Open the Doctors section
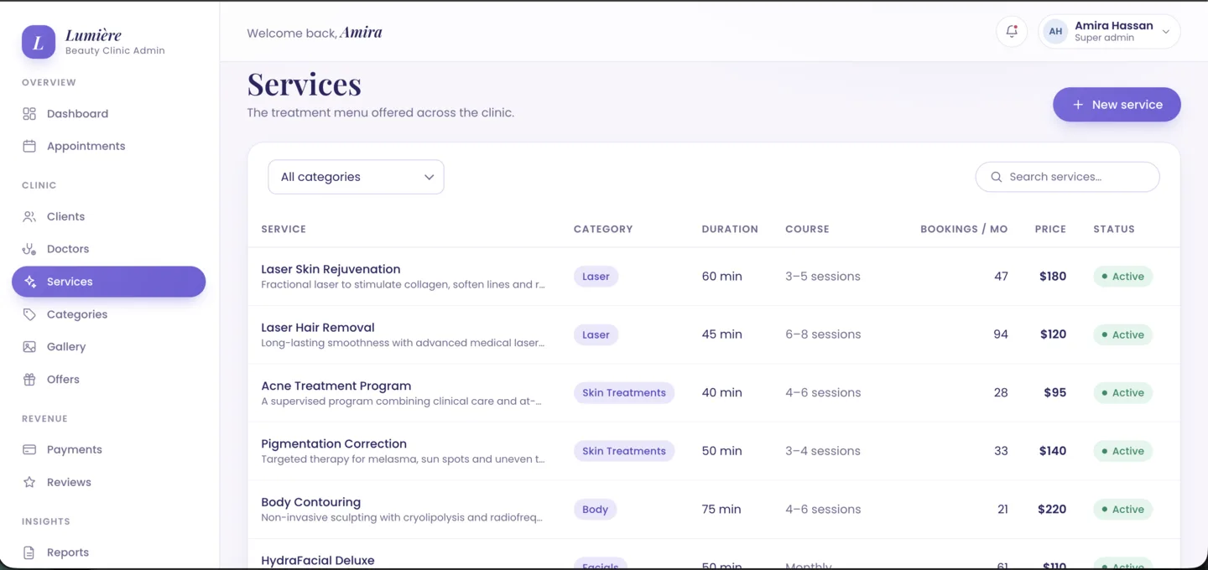This screenshot has height=570, width=1208. [x=109, y=249]
